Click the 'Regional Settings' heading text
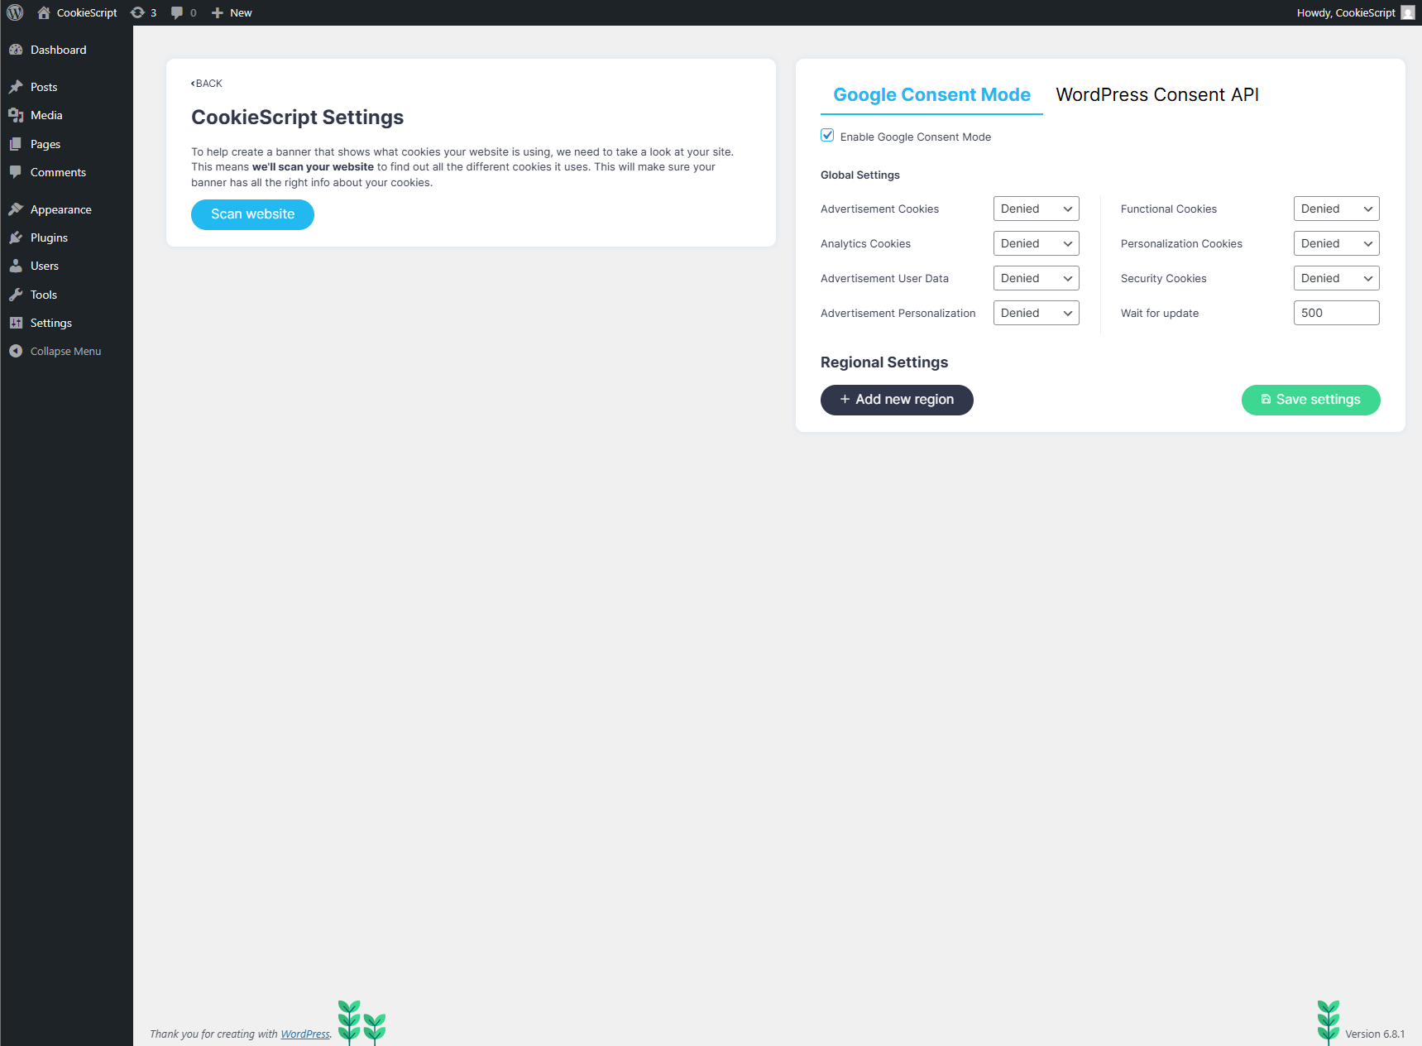This screenshot has width=1422, height=1046. pyautogui.click(x=884, y=362)
